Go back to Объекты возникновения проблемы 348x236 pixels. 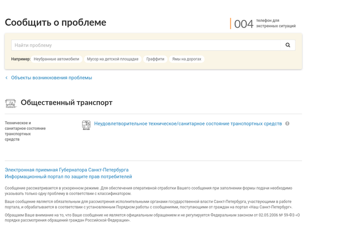[x=51, y=78]
